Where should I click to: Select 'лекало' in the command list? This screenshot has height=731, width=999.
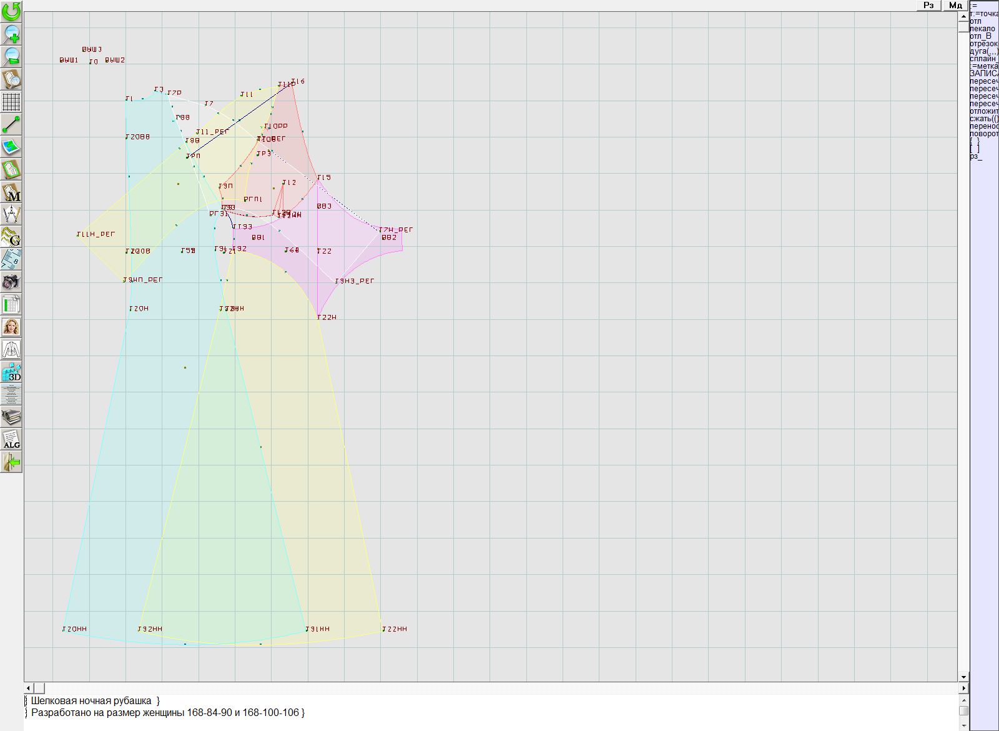(x=983, y=29)
